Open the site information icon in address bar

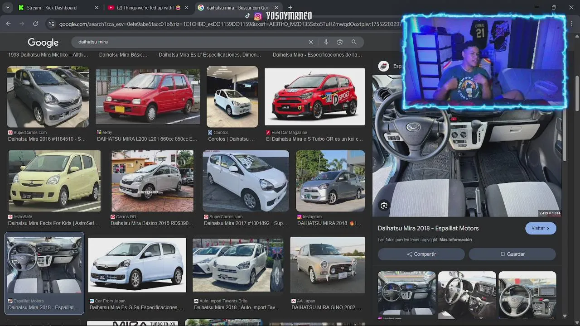51,24
